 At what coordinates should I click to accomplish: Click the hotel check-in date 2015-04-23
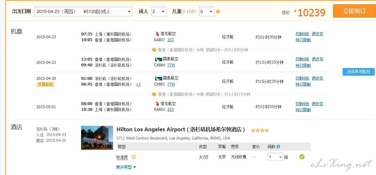click(56, 135)
